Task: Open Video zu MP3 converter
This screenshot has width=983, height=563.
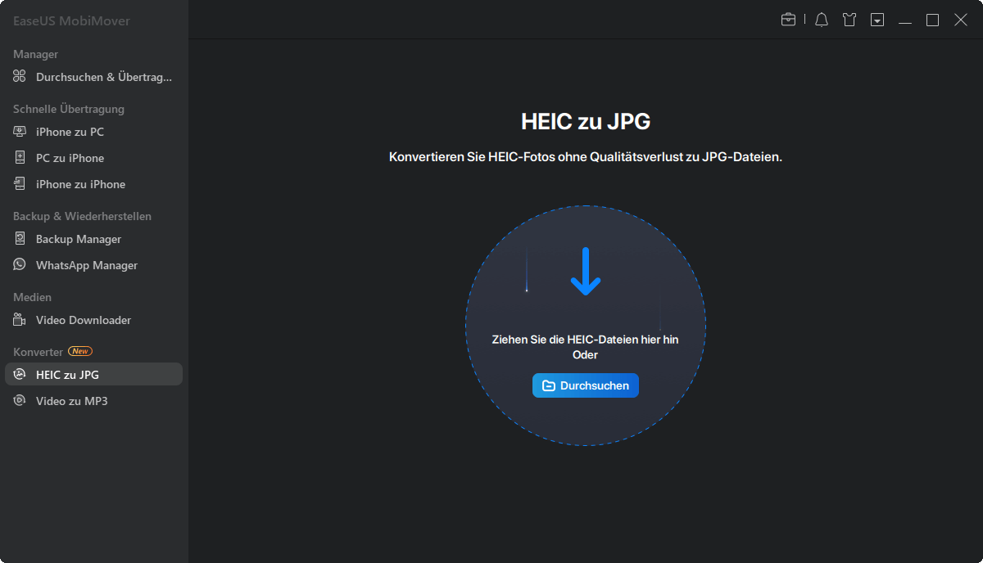Action: (93, 401)
